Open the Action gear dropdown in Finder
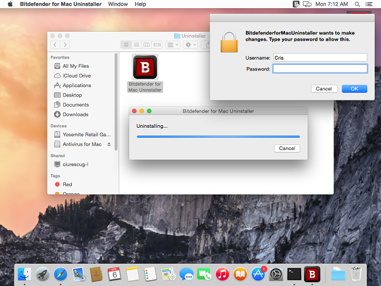Image resolution: width=381 pixels, height=286 pixels. [190, 45]
